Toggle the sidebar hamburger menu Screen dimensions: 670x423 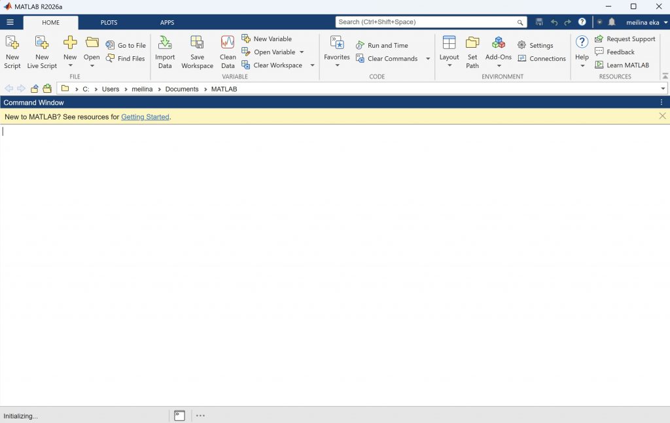pos(10,22)
